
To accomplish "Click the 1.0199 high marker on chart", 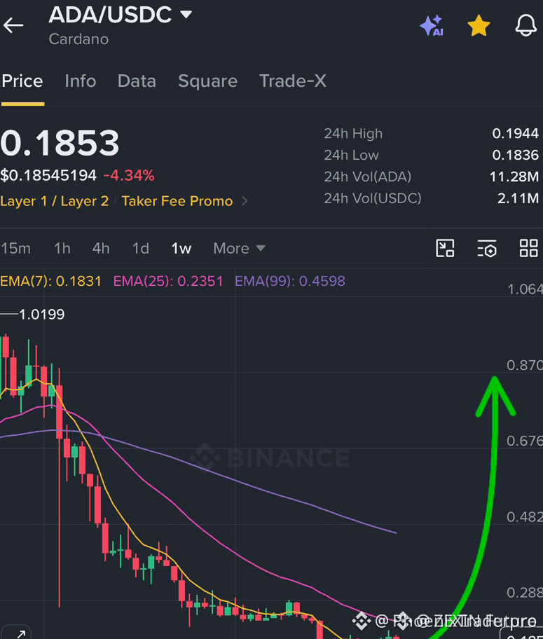I will point(41,314).
